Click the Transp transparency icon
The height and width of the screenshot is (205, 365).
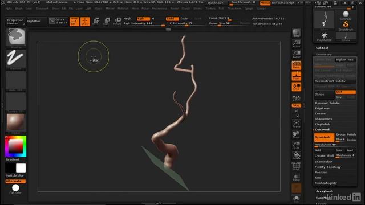click(297, 177)
